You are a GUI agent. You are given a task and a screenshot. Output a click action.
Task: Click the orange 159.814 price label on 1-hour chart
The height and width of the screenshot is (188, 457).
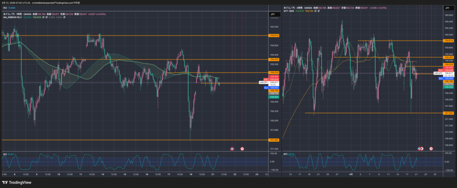tap(274, 35)
